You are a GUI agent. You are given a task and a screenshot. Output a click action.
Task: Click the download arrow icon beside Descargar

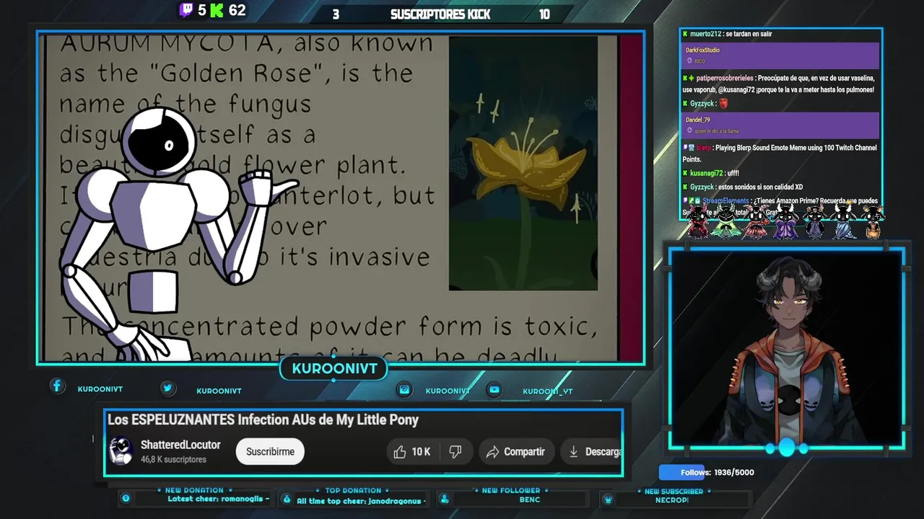(573, 451)
